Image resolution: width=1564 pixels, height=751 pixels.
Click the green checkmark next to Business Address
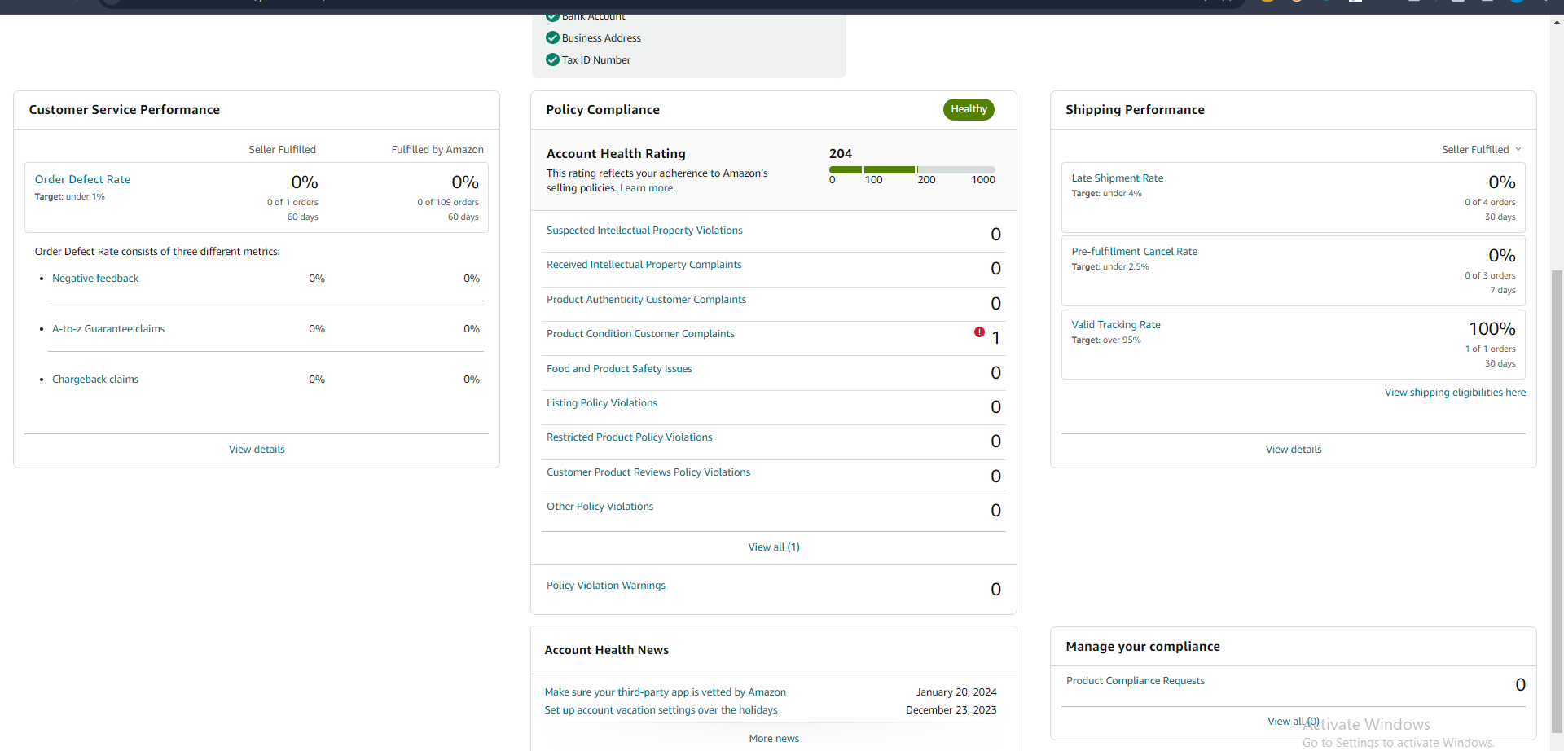tap(552, 37)
